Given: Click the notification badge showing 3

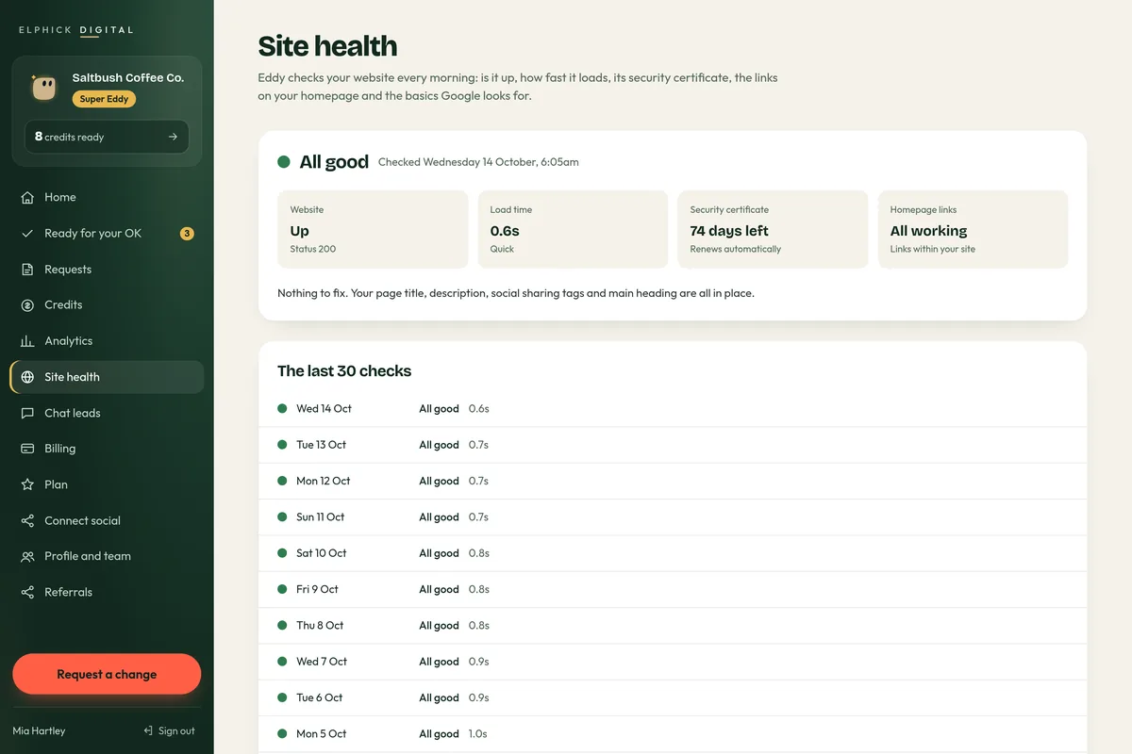Looking at the screenshot, I should pyautogui.click(x=187, y=234).
